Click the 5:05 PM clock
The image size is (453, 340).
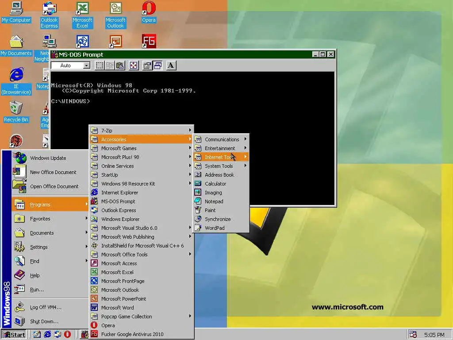[x=434, y=335]
